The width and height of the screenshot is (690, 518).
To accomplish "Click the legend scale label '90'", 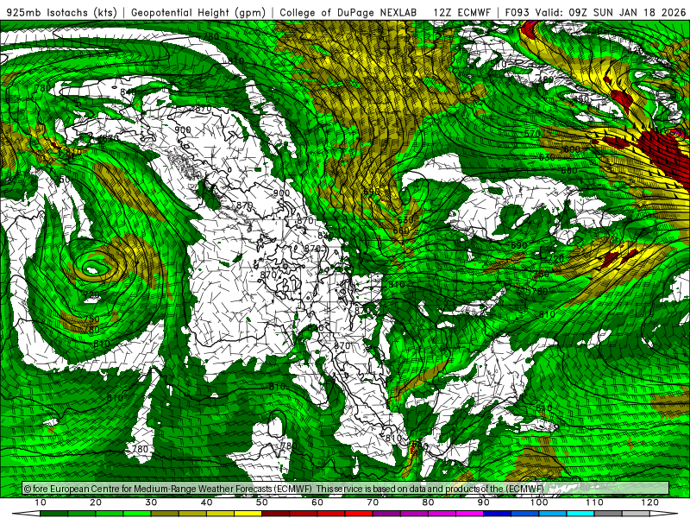I will [484, 502].
